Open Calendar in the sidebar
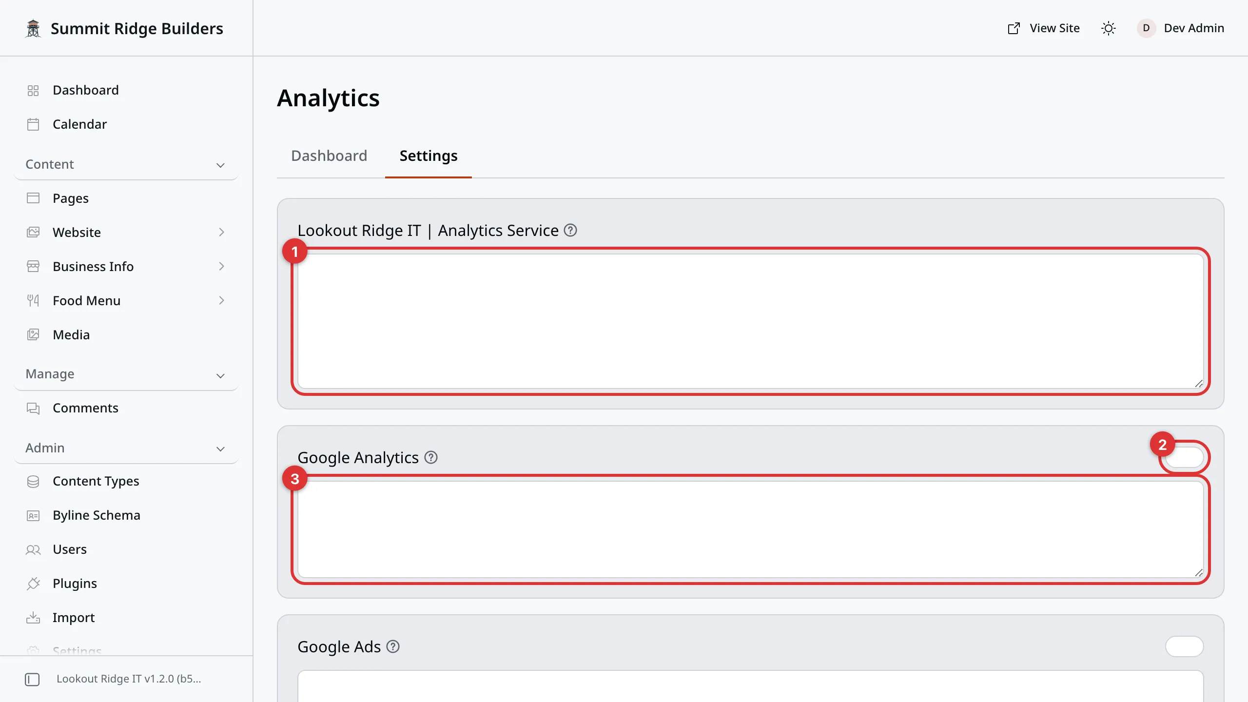 tap(127, 124)
